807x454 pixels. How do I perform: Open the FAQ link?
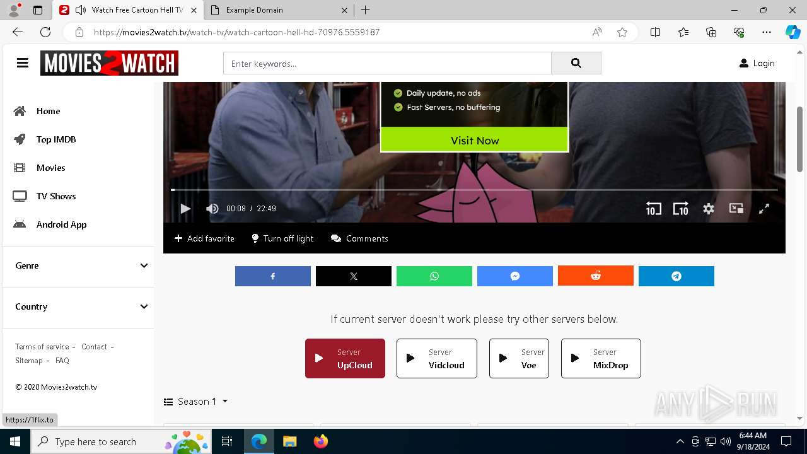pyautogui.click(x=62, y=361)
